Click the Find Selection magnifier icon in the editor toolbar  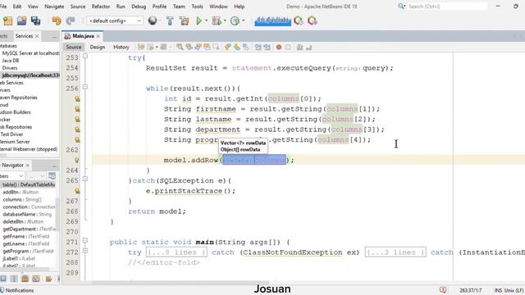(x=180, y=48)
